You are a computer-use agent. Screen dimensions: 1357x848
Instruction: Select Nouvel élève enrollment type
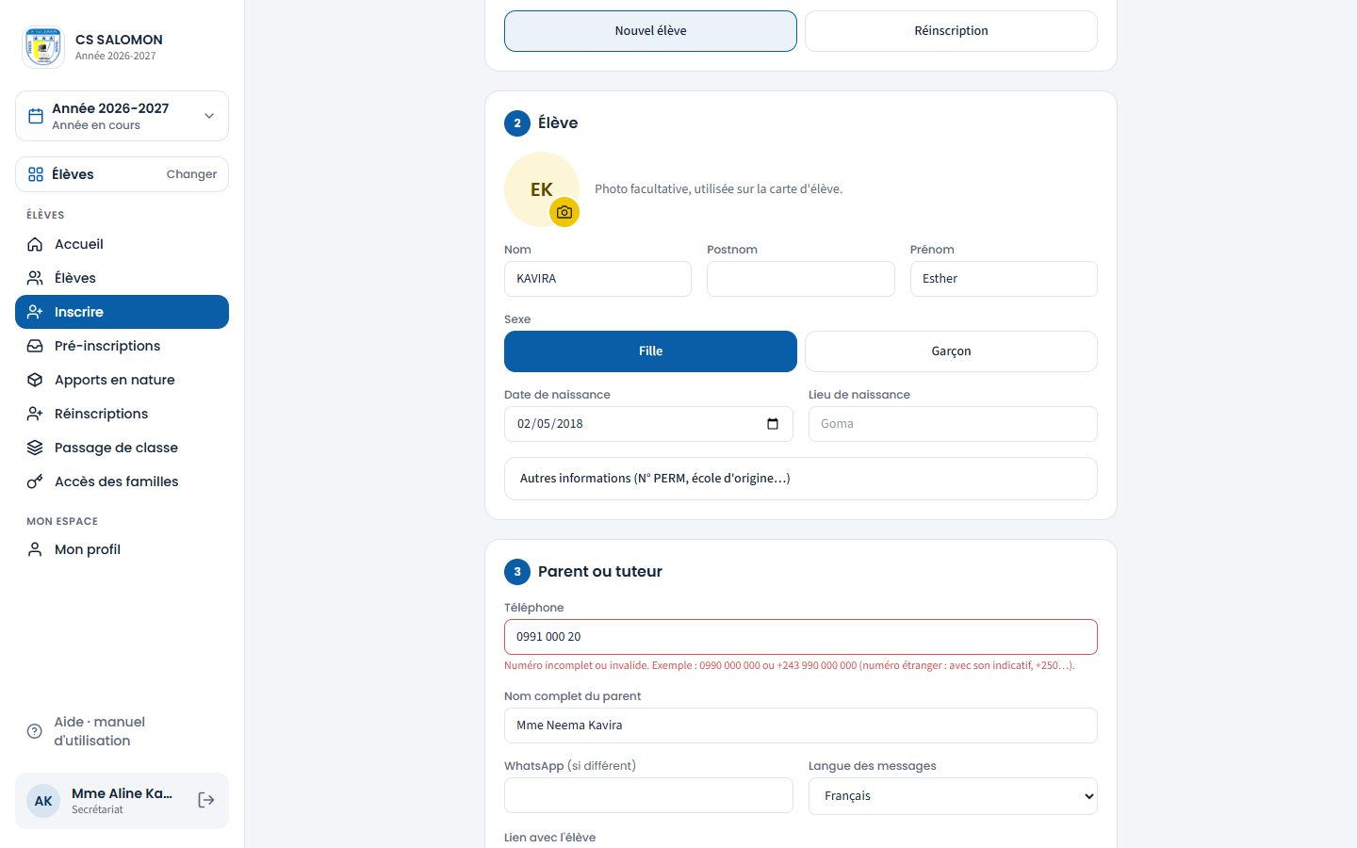click(x=650, y=31)
